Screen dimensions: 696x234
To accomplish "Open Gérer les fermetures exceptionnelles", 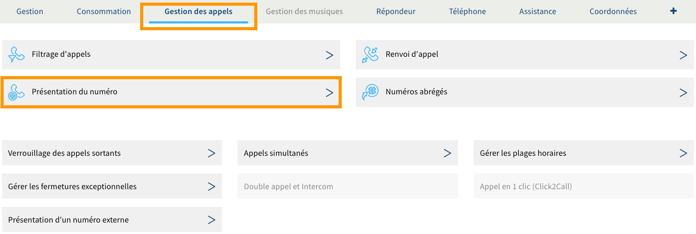I will point(72,187).
